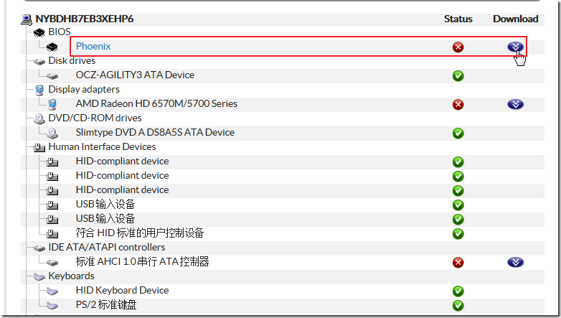561x318 pixels.
Task: Click green status for HID Keyboard Device
Action: (x=458, y=291)
